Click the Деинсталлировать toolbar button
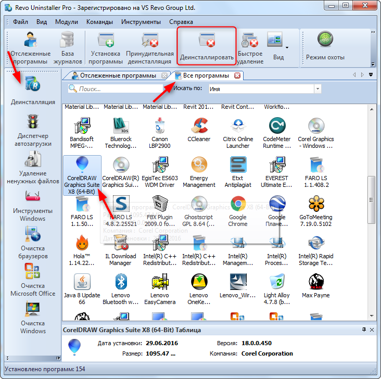Viewport: 381px width, 379px height. point(207,46)
